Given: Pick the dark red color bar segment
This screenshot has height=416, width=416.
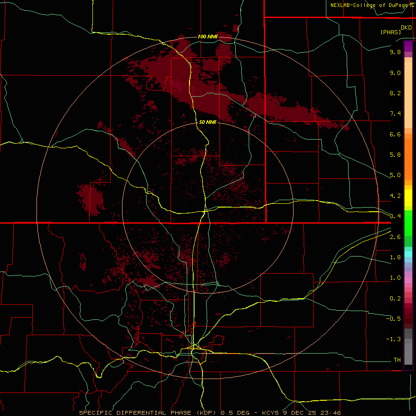Looking at the screenshot, I should coord(408,316).
